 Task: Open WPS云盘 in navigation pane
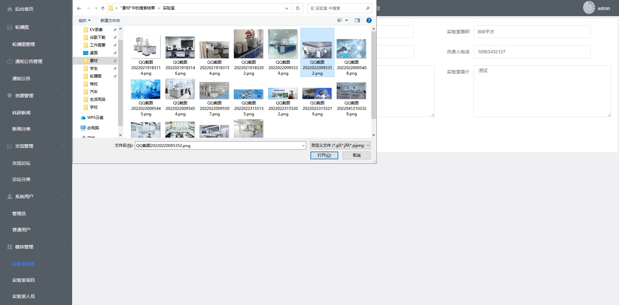pyautogui.click(x=95, y=118)
